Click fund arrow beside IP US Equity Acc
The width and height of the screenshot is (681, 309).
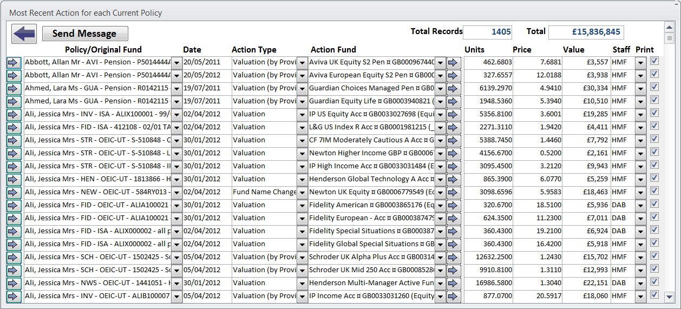(453, 114)
